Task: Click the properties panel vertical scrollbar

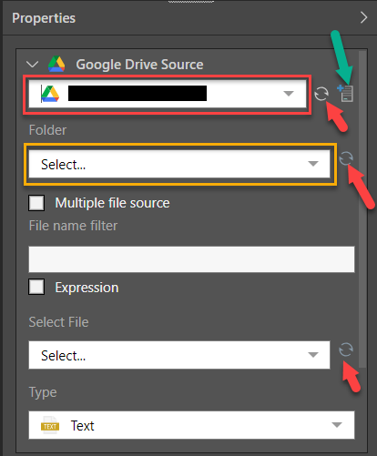Action: click(362, 209)
